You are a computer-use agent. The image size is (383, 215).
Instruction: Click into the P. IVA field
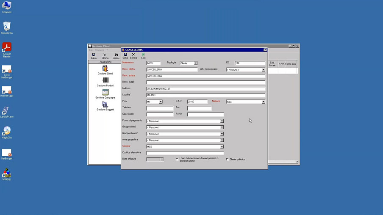(205, 114)
